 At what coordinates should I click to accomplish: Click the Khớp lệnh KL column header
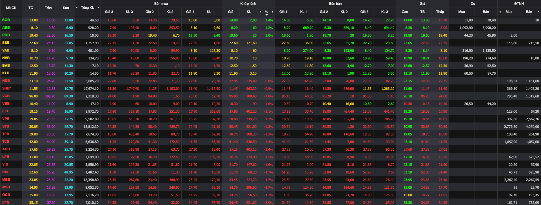pos(249,12)
